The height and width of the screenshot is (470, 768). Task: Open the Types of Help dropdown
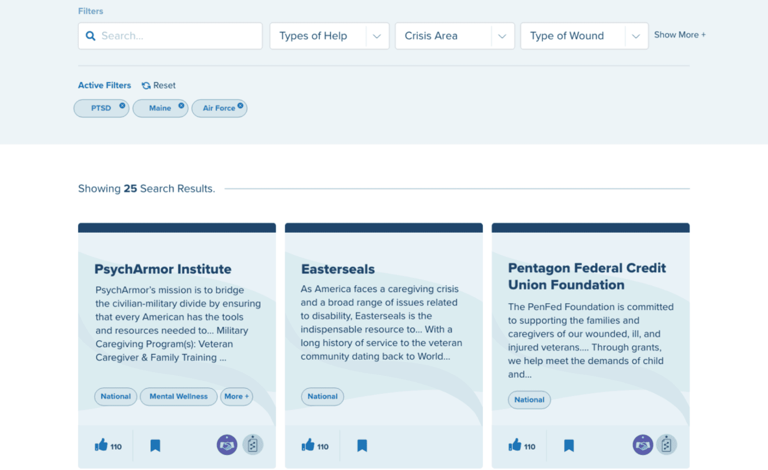click(329, 36)
